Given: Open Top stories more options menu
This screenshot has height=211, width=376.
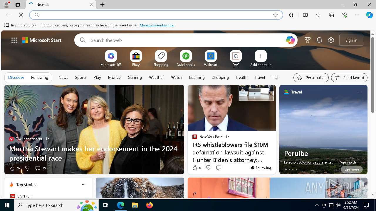Looking at the screenshot, I should pos(84,185).
